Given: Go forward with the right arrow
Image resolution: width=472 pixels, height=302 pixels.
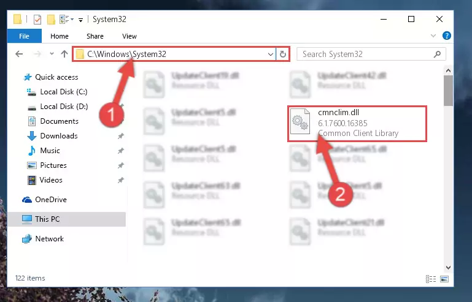Looking at the screenshot, I should 37,54.
